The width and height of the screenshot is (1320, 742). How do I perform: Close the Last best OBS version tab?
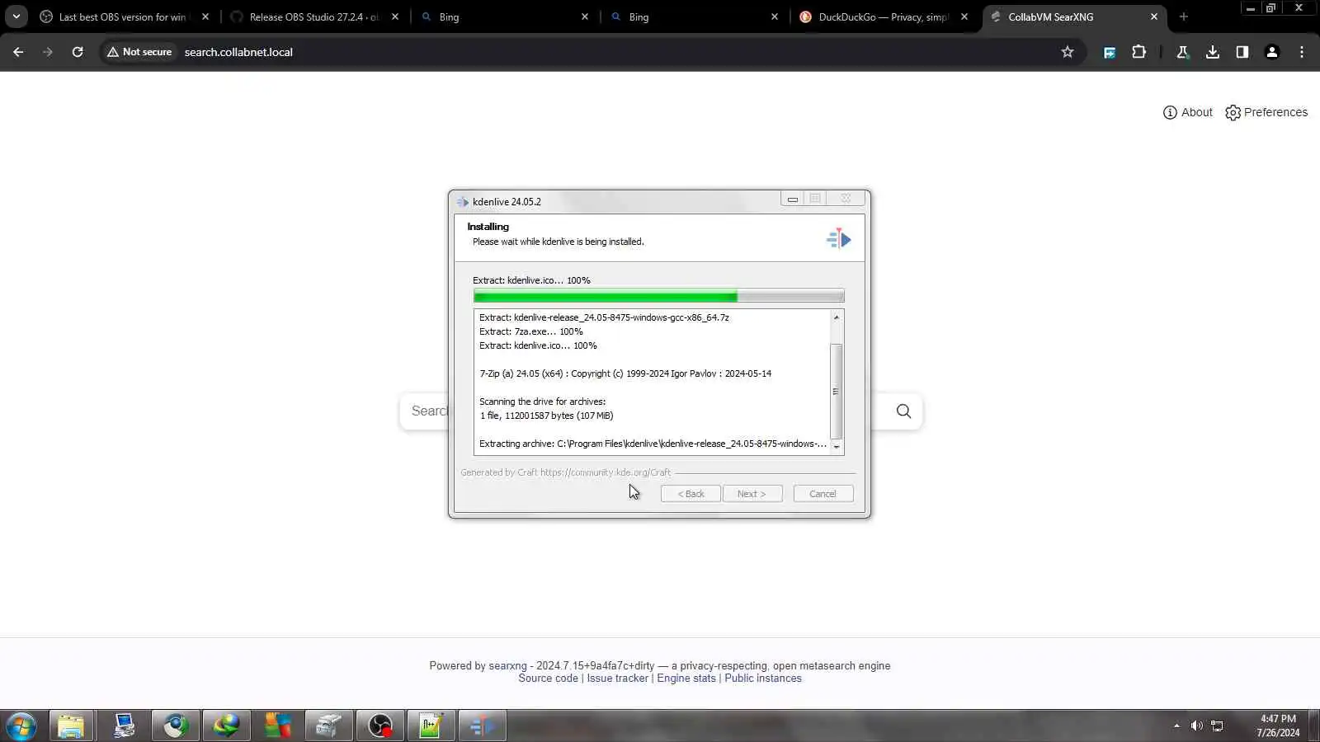pyautogui.click(x=205, y=16)
